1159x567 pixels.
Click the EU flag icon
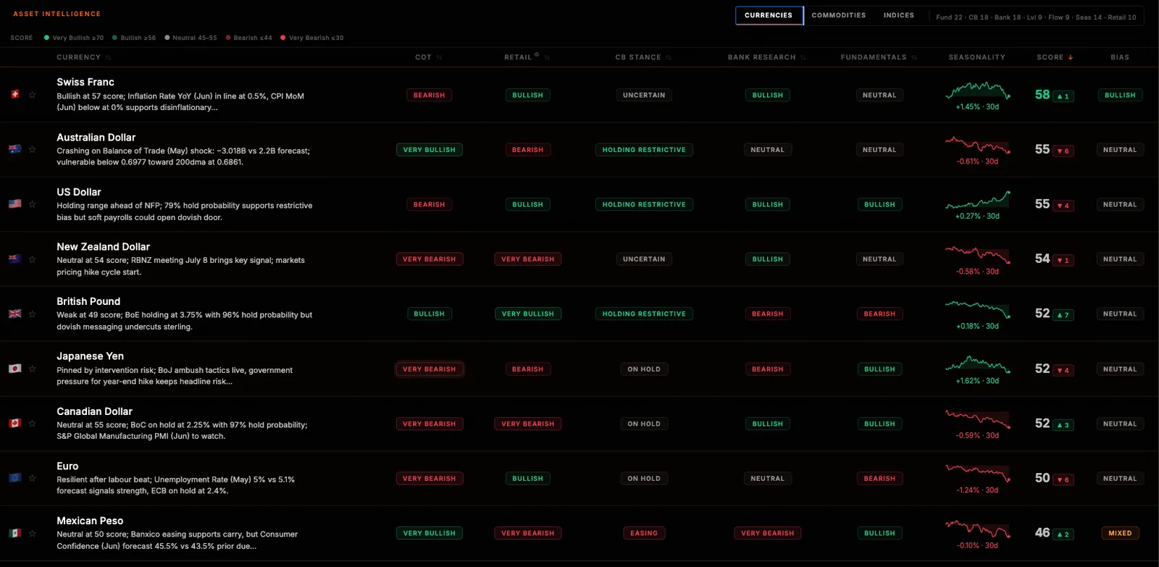tap(14, 478)
